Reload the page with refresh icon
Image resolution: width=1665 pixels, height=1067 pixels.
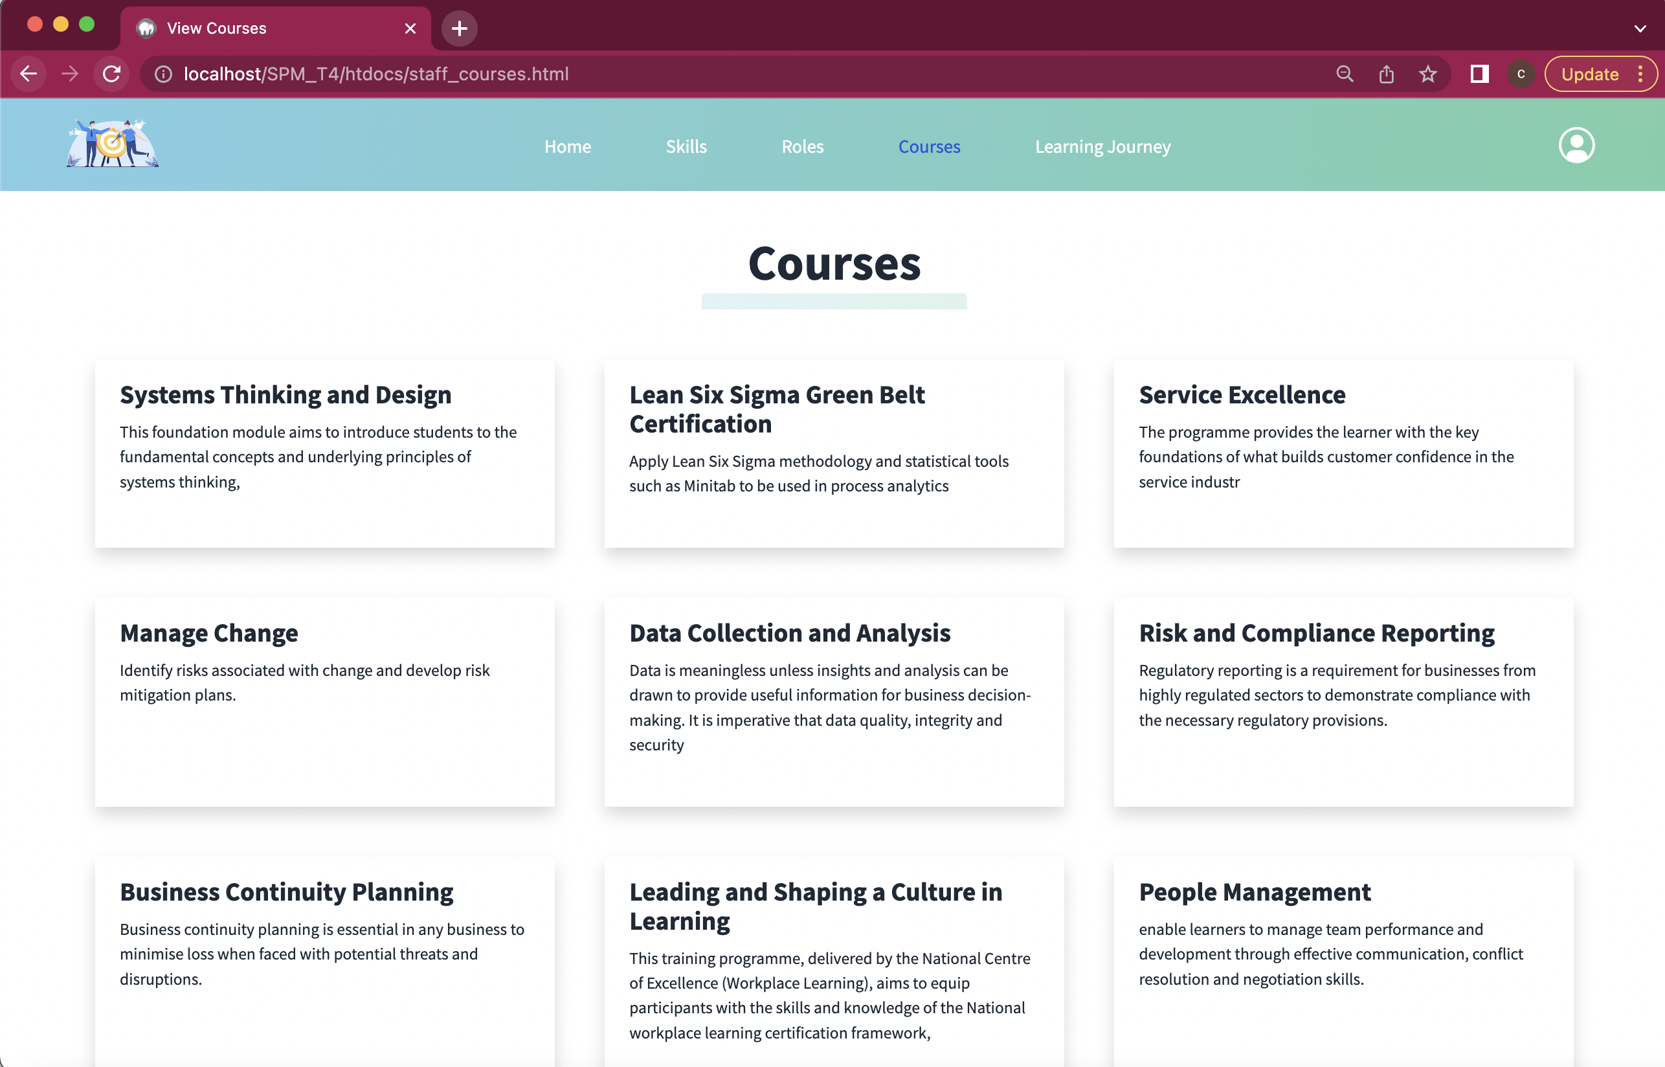tap(111, 73)
